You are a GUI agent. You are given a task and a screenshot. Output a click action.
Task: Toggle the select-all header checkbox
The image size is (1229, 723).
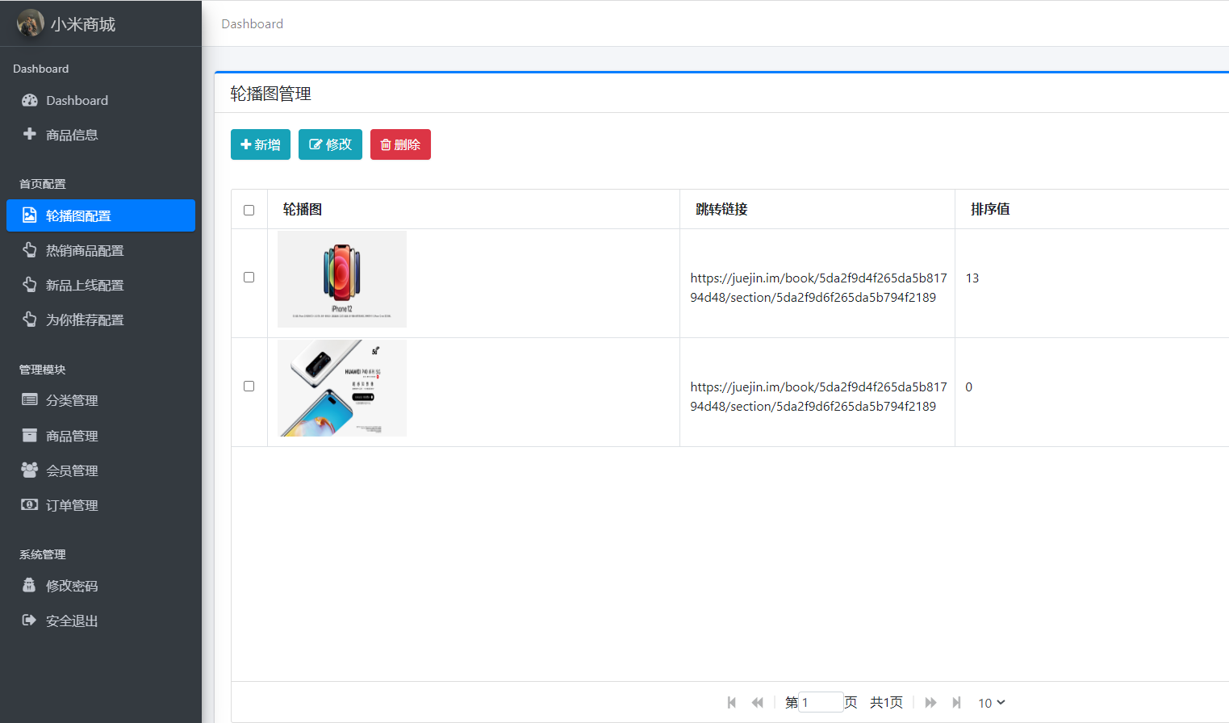pos(249,210)
